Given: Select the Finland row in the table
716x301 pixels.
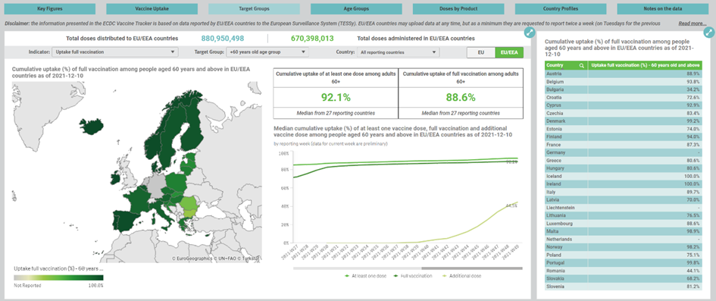Looking at the screenshot, I should [624, 136].
